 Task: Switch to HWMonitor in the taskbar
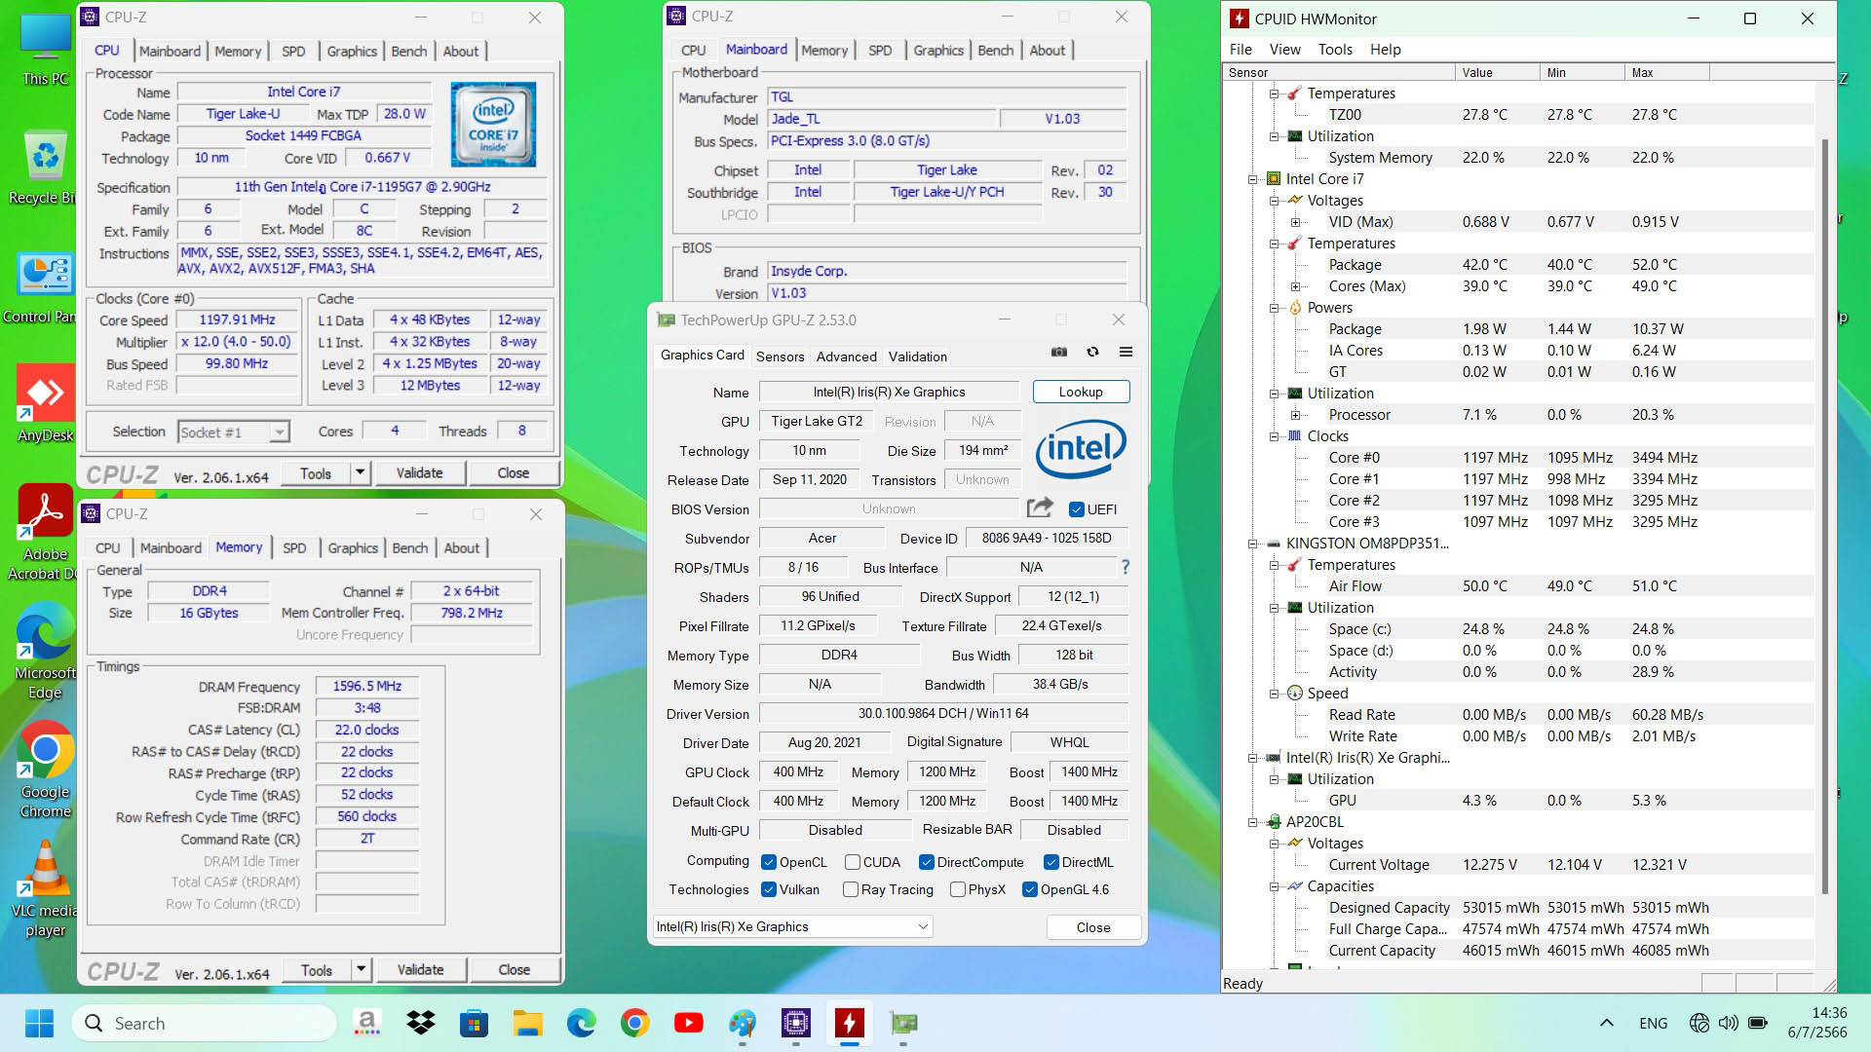click(849, 1023)
